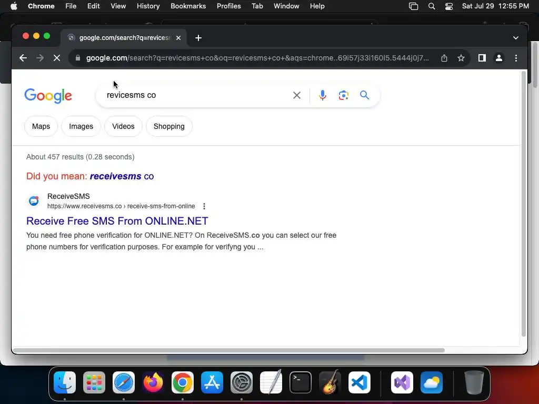This screenshot has height=404, width=539.
Task: Clear the search box with the X
Action: click(297, 95)
